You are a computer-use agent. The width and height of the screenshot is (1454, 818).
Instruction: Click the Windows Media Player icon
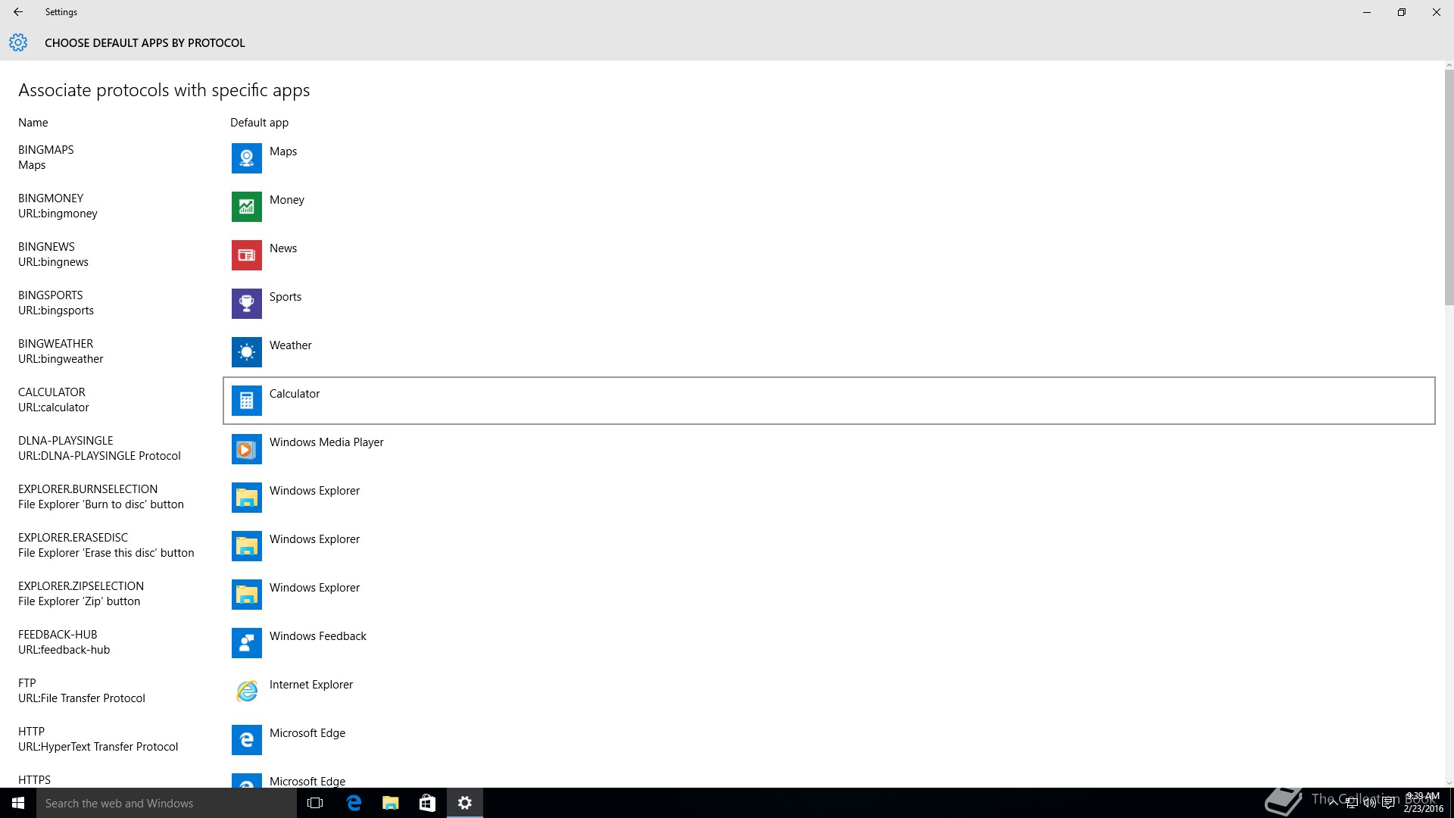coord(246,449)
